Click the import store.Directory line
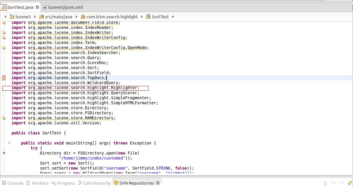Image resolution: width=353 pixels, height=187 pixels. pos(60,108)
